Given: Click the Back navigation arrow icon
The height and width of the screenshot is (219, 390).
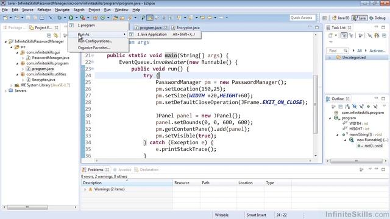Looking at the screenshot, I should click(x=210, y=18).
